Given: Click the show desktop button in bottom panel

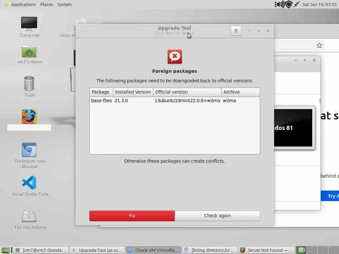Looking at the screenshot, I should tap(5, 250).
